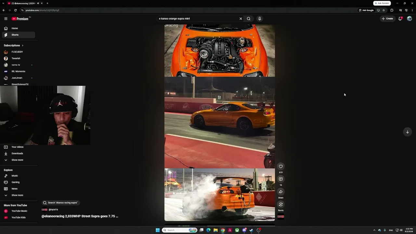Open Your videos in the sidebar
The width and height of the screenshot is (416, 234).
pos(19,147)
